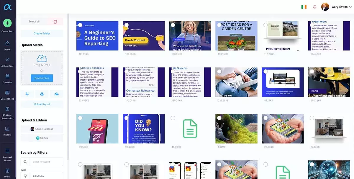This screenshot has height=179, width=354.
Task: Click the green Create Post plus icon
Action: point(7,23)
